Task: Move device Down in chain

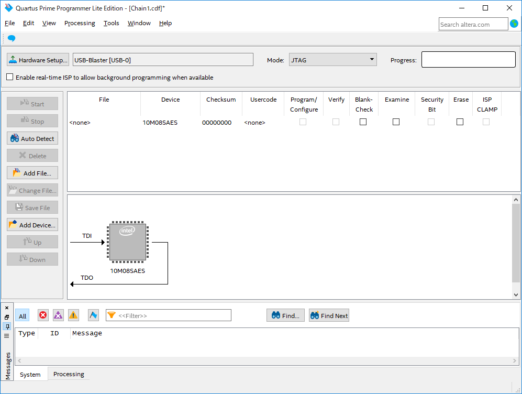Action: click(32, 259)
